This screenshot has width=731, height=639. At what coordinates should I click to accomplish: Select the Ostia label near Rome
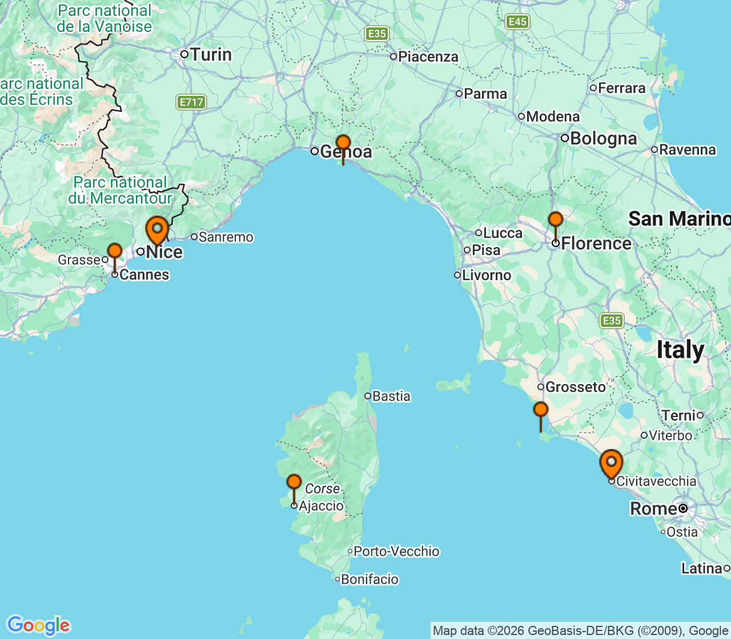[x=682, y=532]
